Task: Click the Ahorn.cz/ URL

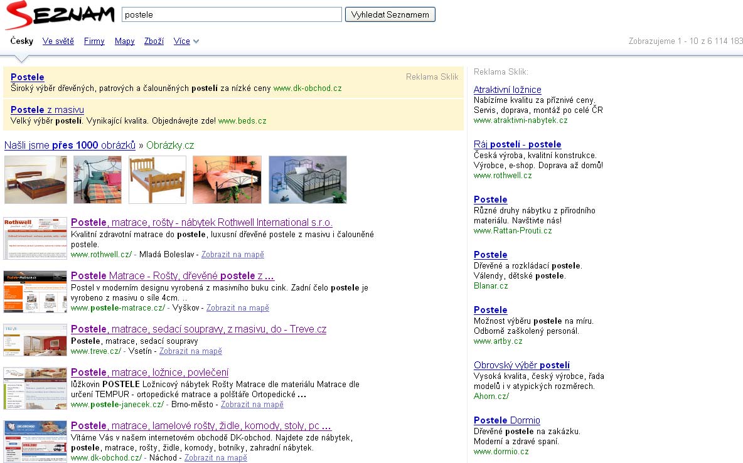Action: (491, 396)
